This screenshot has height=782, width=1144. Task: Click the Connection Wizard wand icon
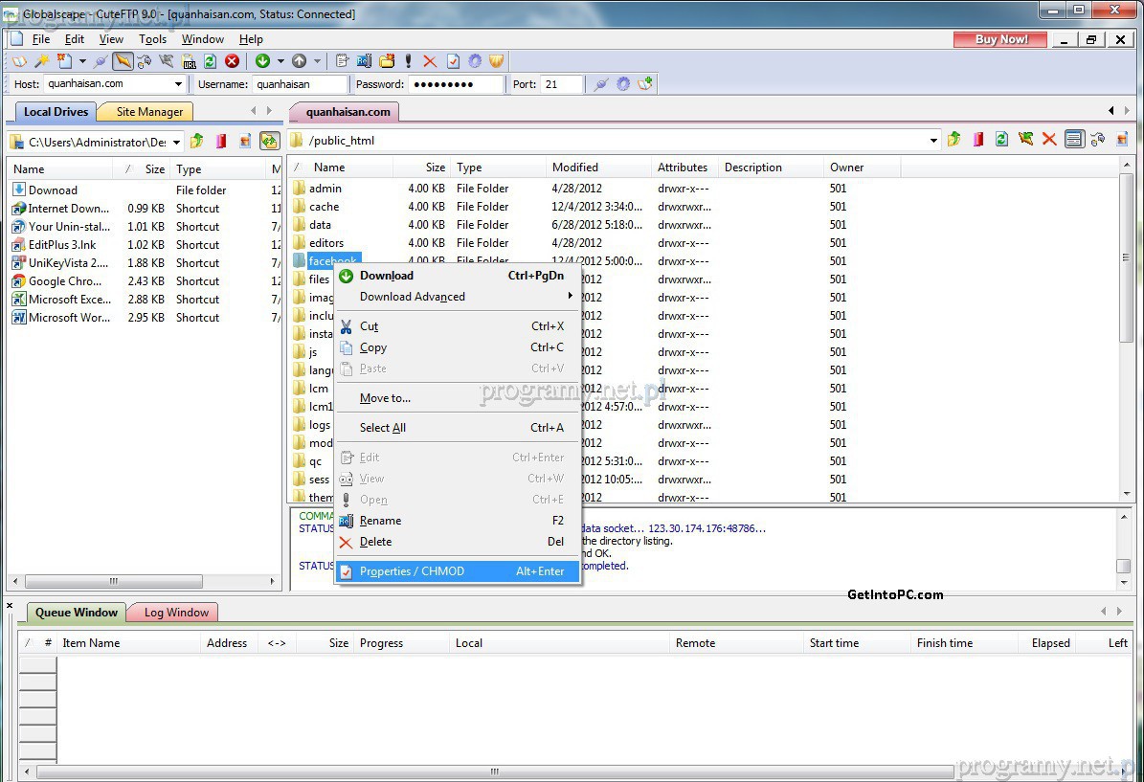pos(41,61)
